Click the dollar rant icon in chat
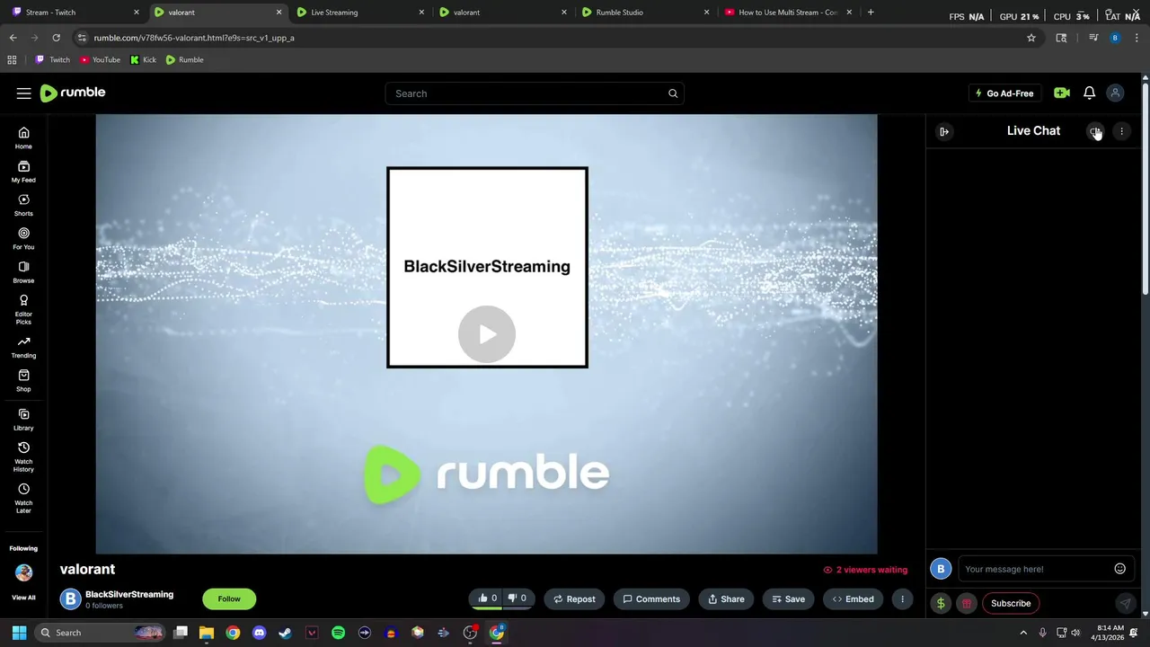1150x647 pixels. click(x=941, y=604)
